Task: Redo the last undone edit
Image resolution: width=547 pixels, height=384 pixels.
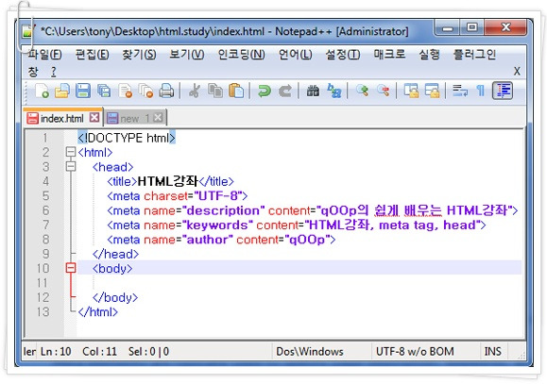Action: [285, 92]
